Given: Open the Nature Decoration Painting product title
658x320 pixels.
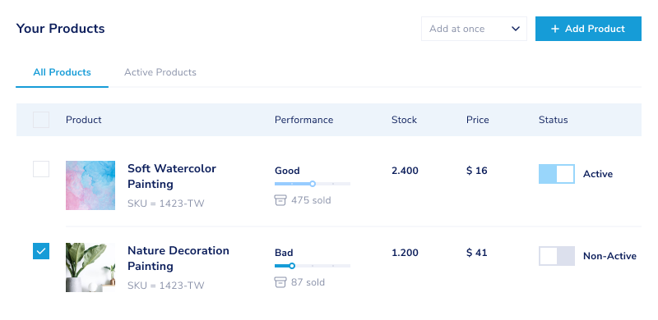Looking at the screenshot, I should [178, 258].
